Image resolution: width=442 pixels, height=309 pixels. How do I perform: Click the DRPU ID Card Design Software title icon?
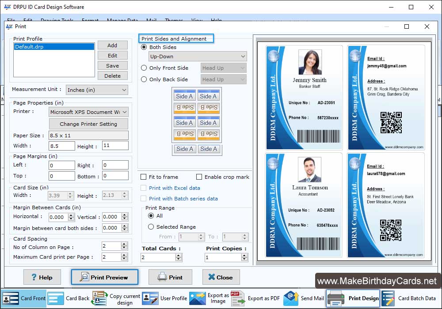pyautogui.click(x=8, y=7)
